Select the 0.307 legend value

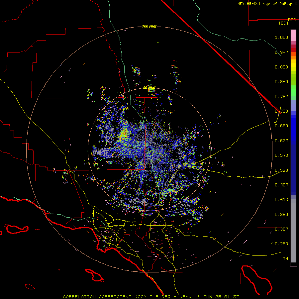pos(281,229)
